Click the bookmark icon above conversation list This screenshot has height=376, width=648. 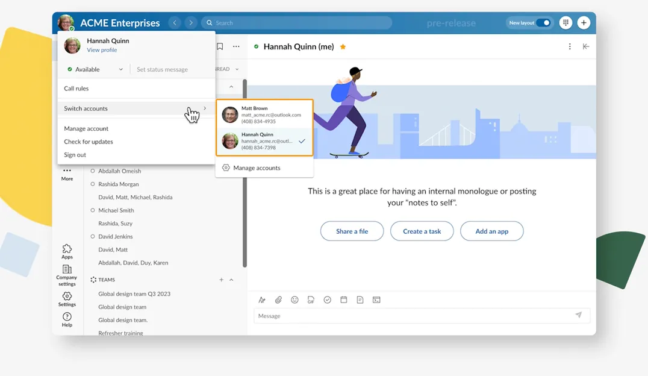point(220,46)
